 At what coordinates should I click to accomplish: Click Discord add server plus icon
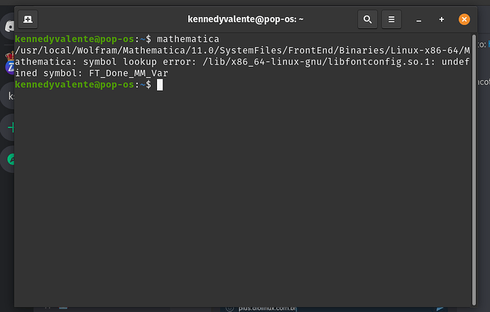(9, 128)
